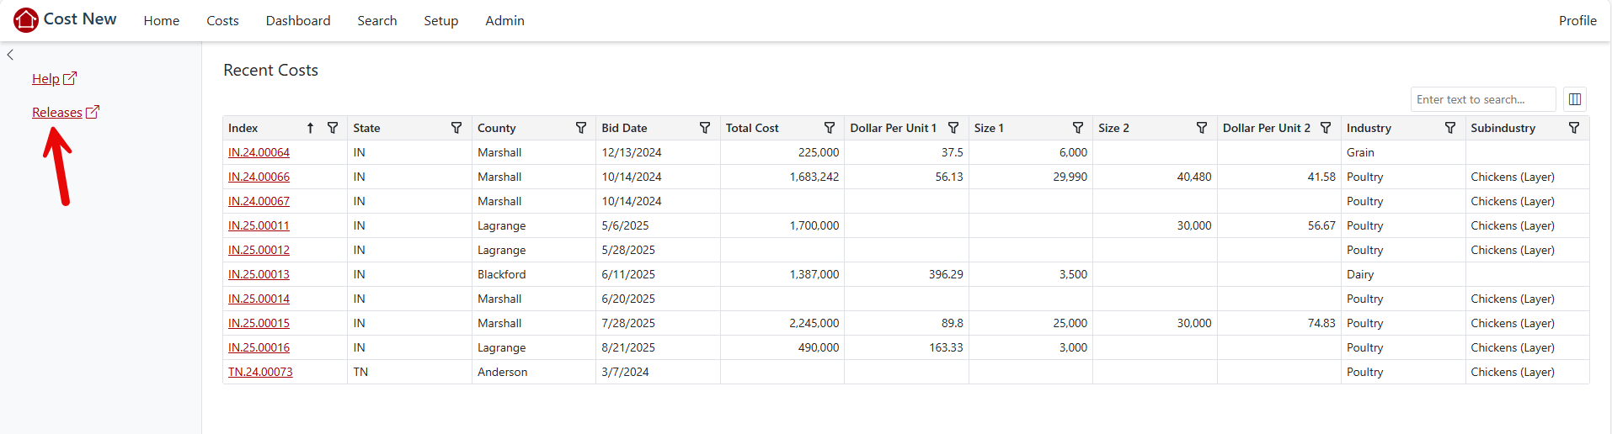Collapse the left sidebar chevron
Viewport: 1612px width, 434px height.
10,55
